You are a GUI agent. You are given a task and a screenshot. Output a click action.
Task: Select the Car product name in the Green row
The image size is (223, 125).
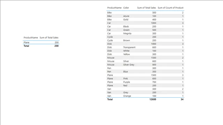109,30
